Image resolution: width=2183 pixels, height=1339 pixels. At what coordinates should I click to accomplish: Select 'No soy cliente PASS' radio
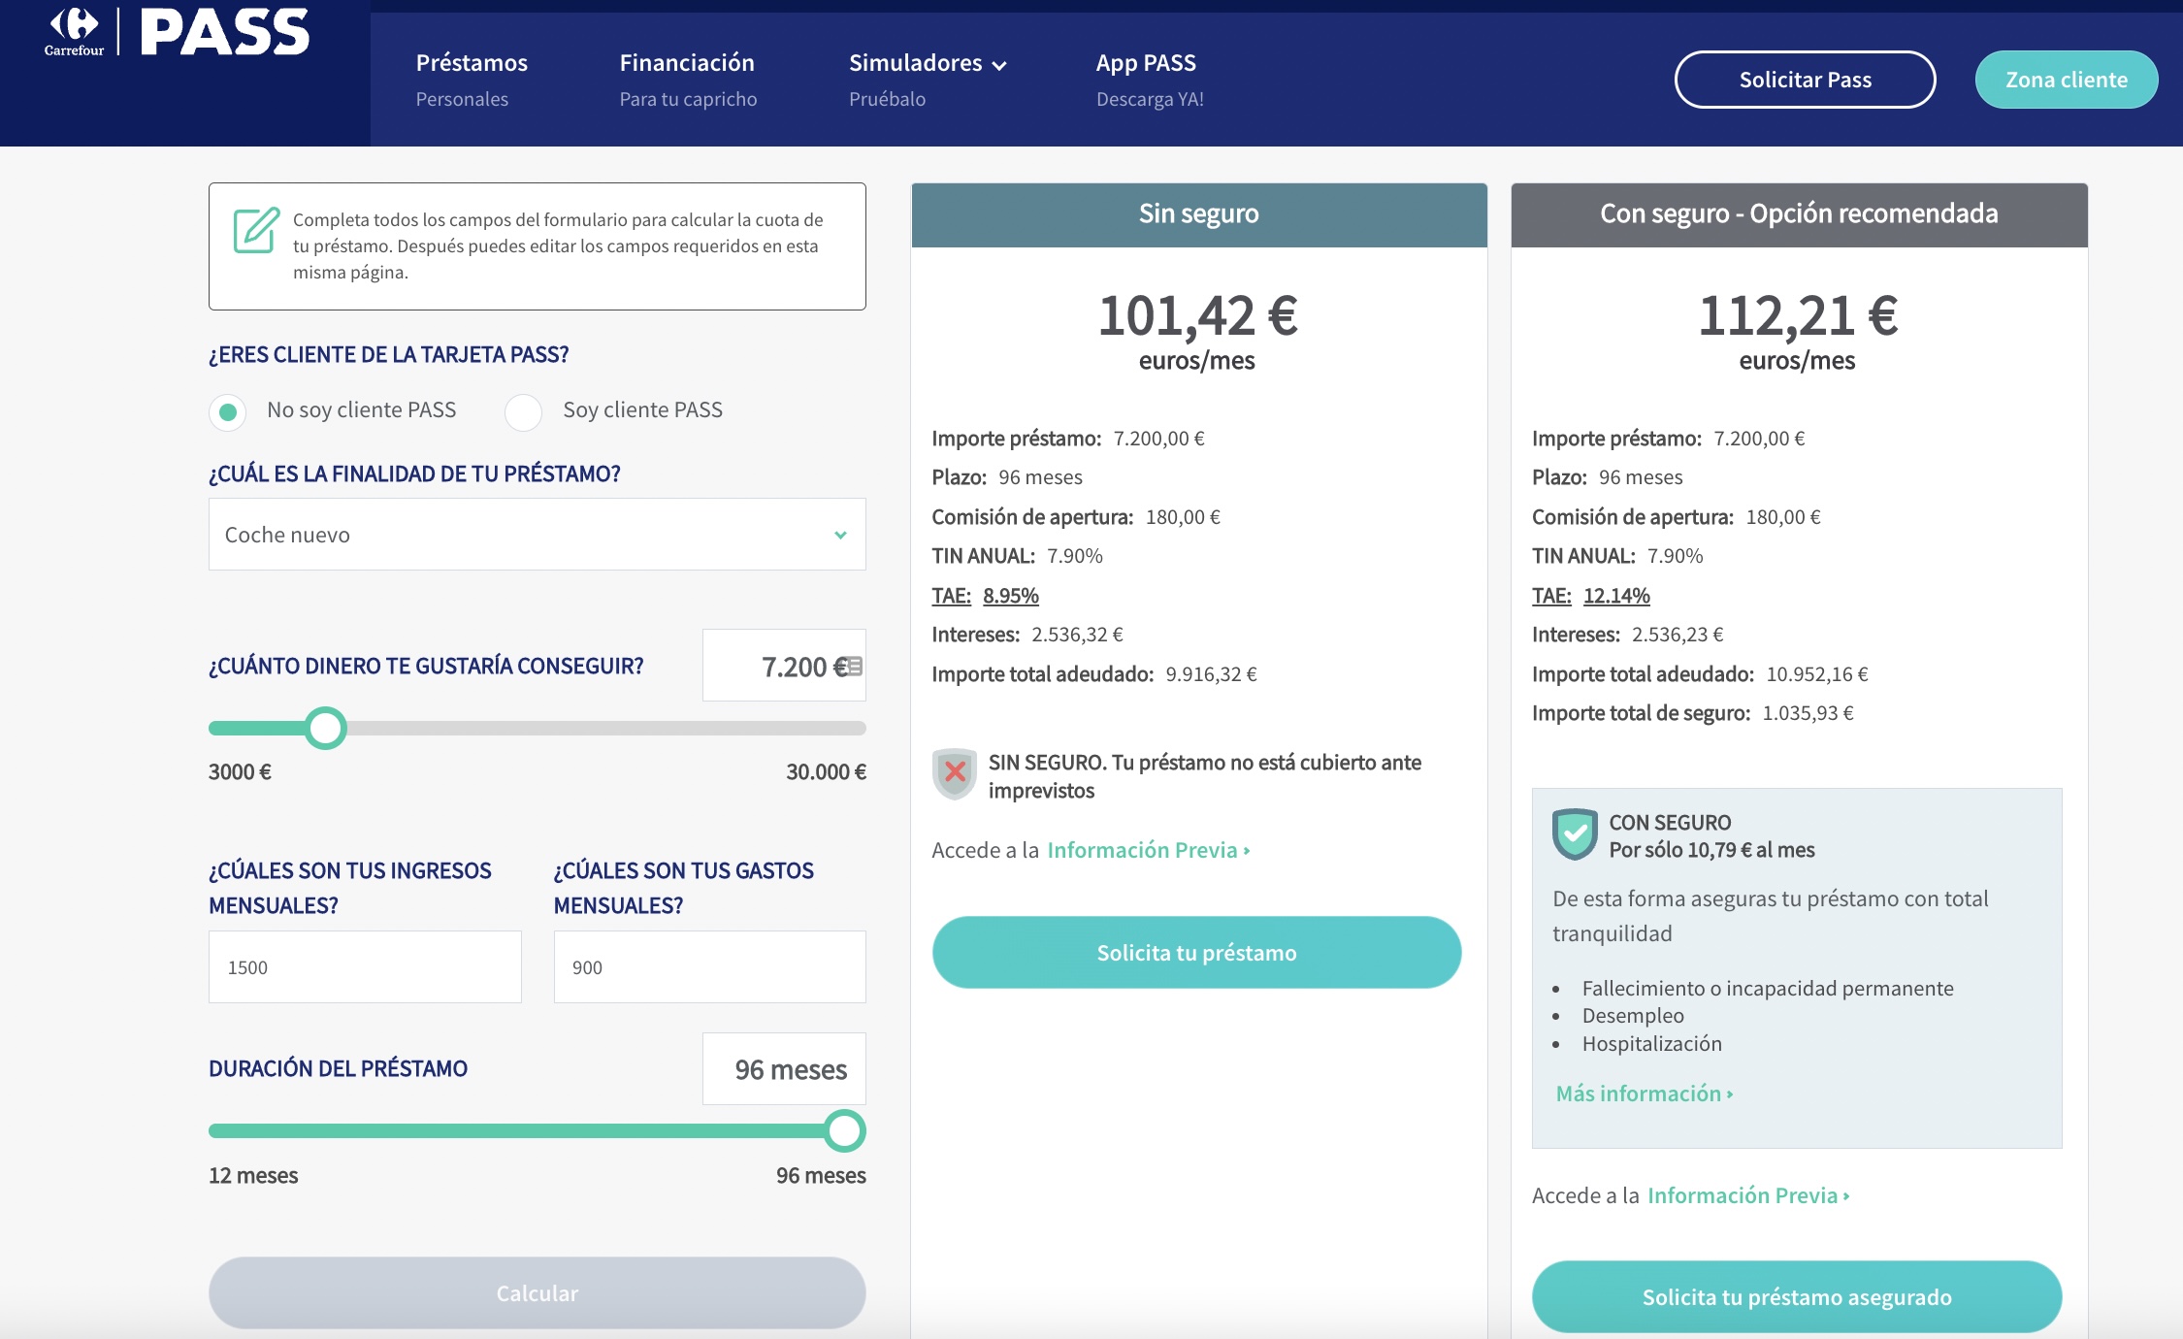pos(228,411)
